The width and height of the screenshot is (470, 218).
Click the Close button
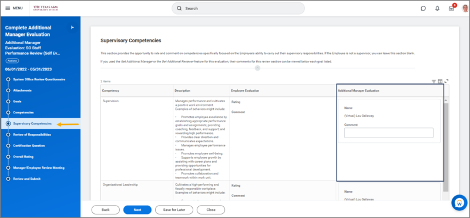point(211,210)
